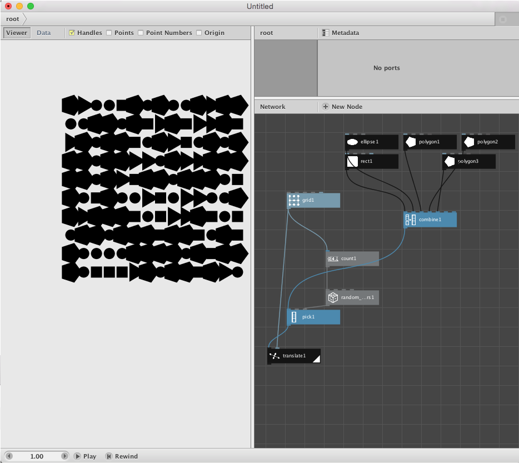Click the root breadcrumb in address bar
The image size is (519, 463).
(x=13, y=19)
